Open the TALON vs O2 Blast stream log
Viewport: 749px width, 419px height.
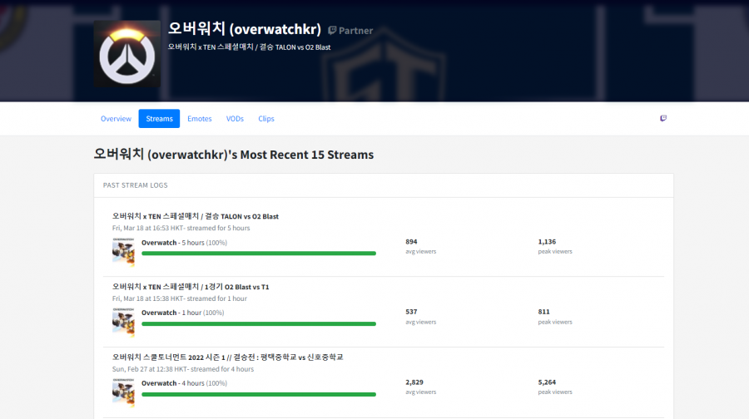196,216
